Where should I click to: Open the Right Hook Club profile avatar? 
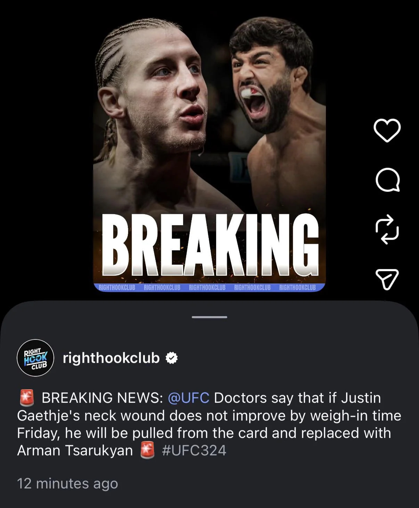tap(35, 358)
